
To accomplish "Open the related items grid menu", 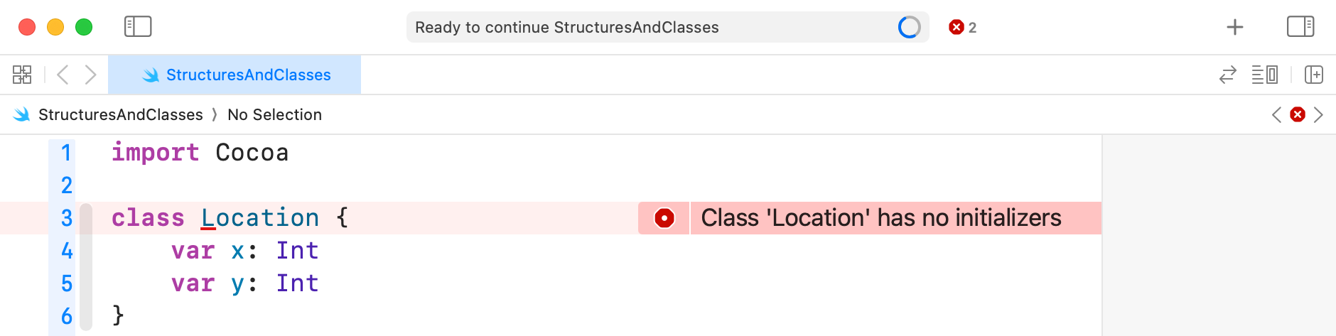I will pyautogui.click(x=22, y=75).
